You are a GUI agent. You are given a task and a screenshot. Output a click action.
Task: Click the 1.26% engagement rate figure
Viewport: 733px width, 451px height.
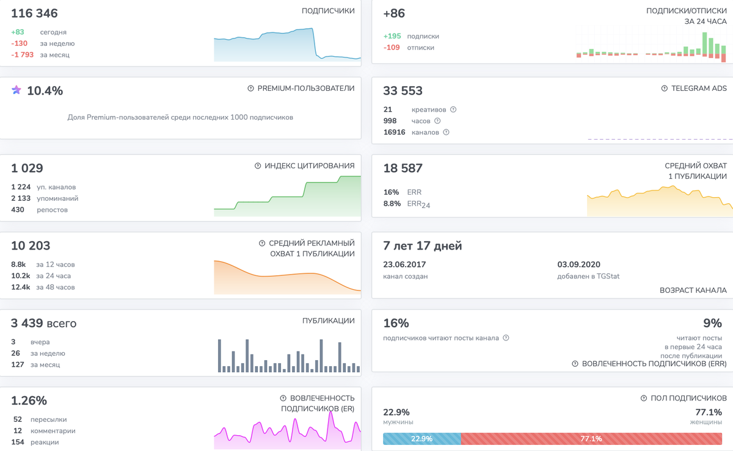click(29, 400)
